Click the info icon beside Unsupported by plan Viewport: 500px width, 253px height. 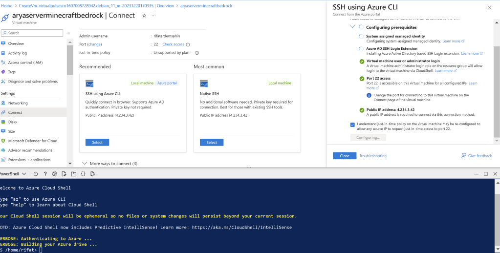coord(197,53)
